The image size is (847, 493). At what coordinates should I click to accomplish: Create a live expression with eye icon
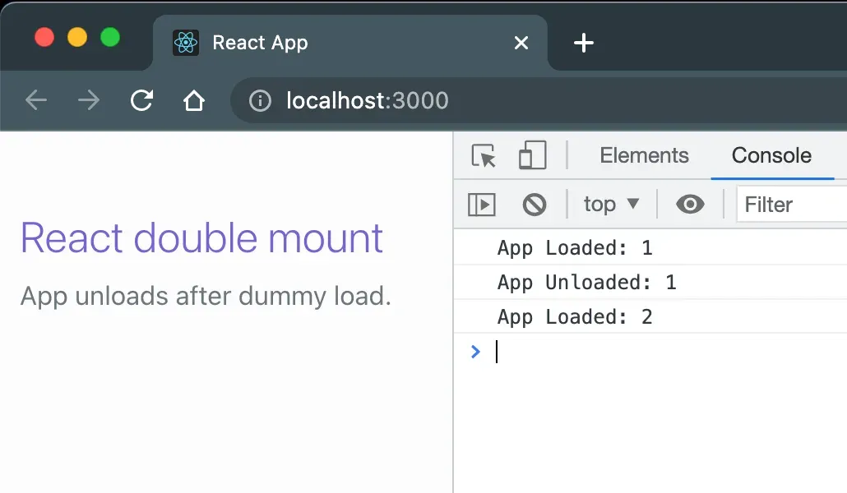click(x=690, y=204)
